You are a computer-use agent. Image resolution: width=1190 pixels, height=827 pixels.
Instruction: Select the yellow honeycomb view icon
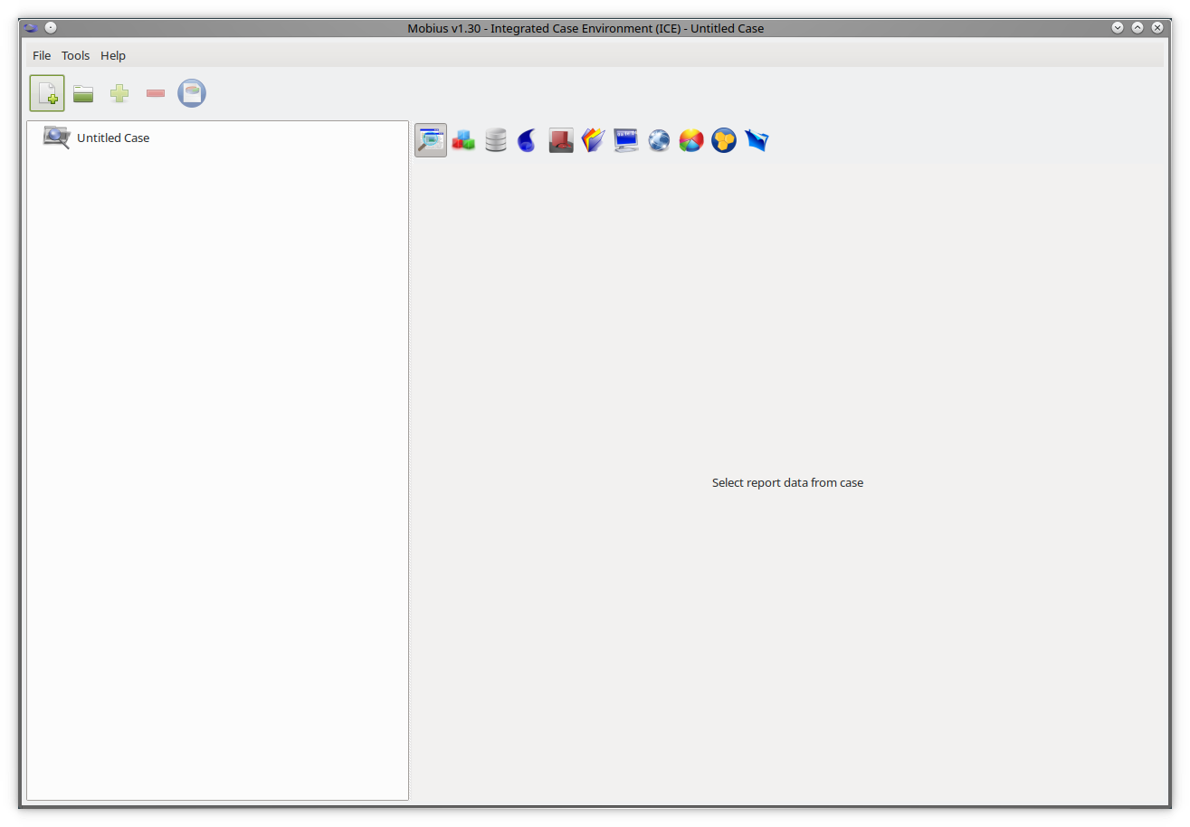pos(724,140)
